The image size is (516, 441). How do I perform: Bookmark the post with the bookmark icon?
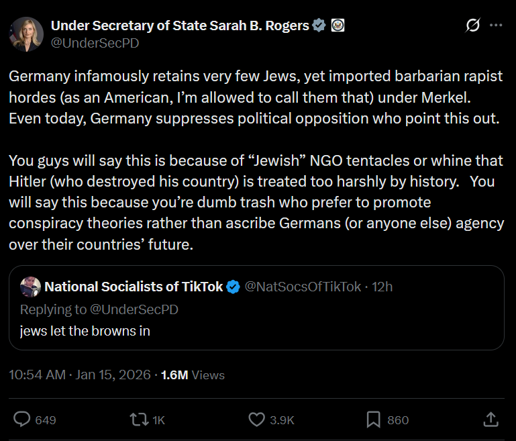374,420
